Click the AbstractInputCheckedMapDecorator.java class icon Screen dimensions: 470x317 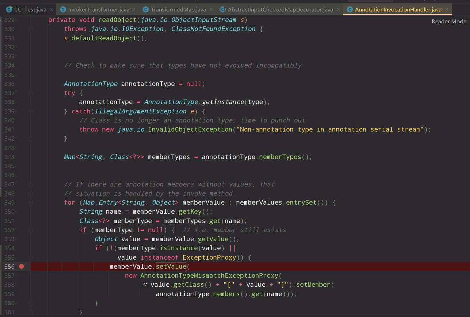tap(222, 9)
